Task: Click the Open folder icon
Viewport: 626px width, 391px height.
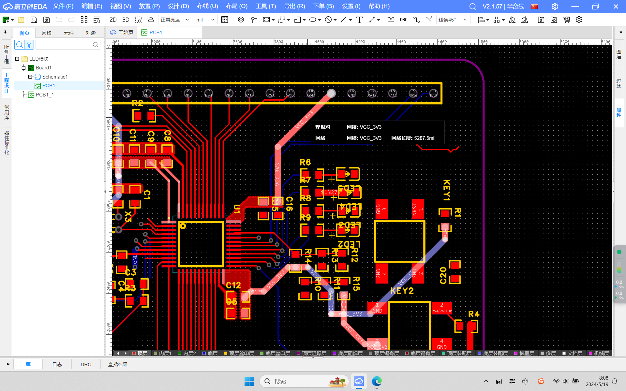Action: [x=21, y=20]
